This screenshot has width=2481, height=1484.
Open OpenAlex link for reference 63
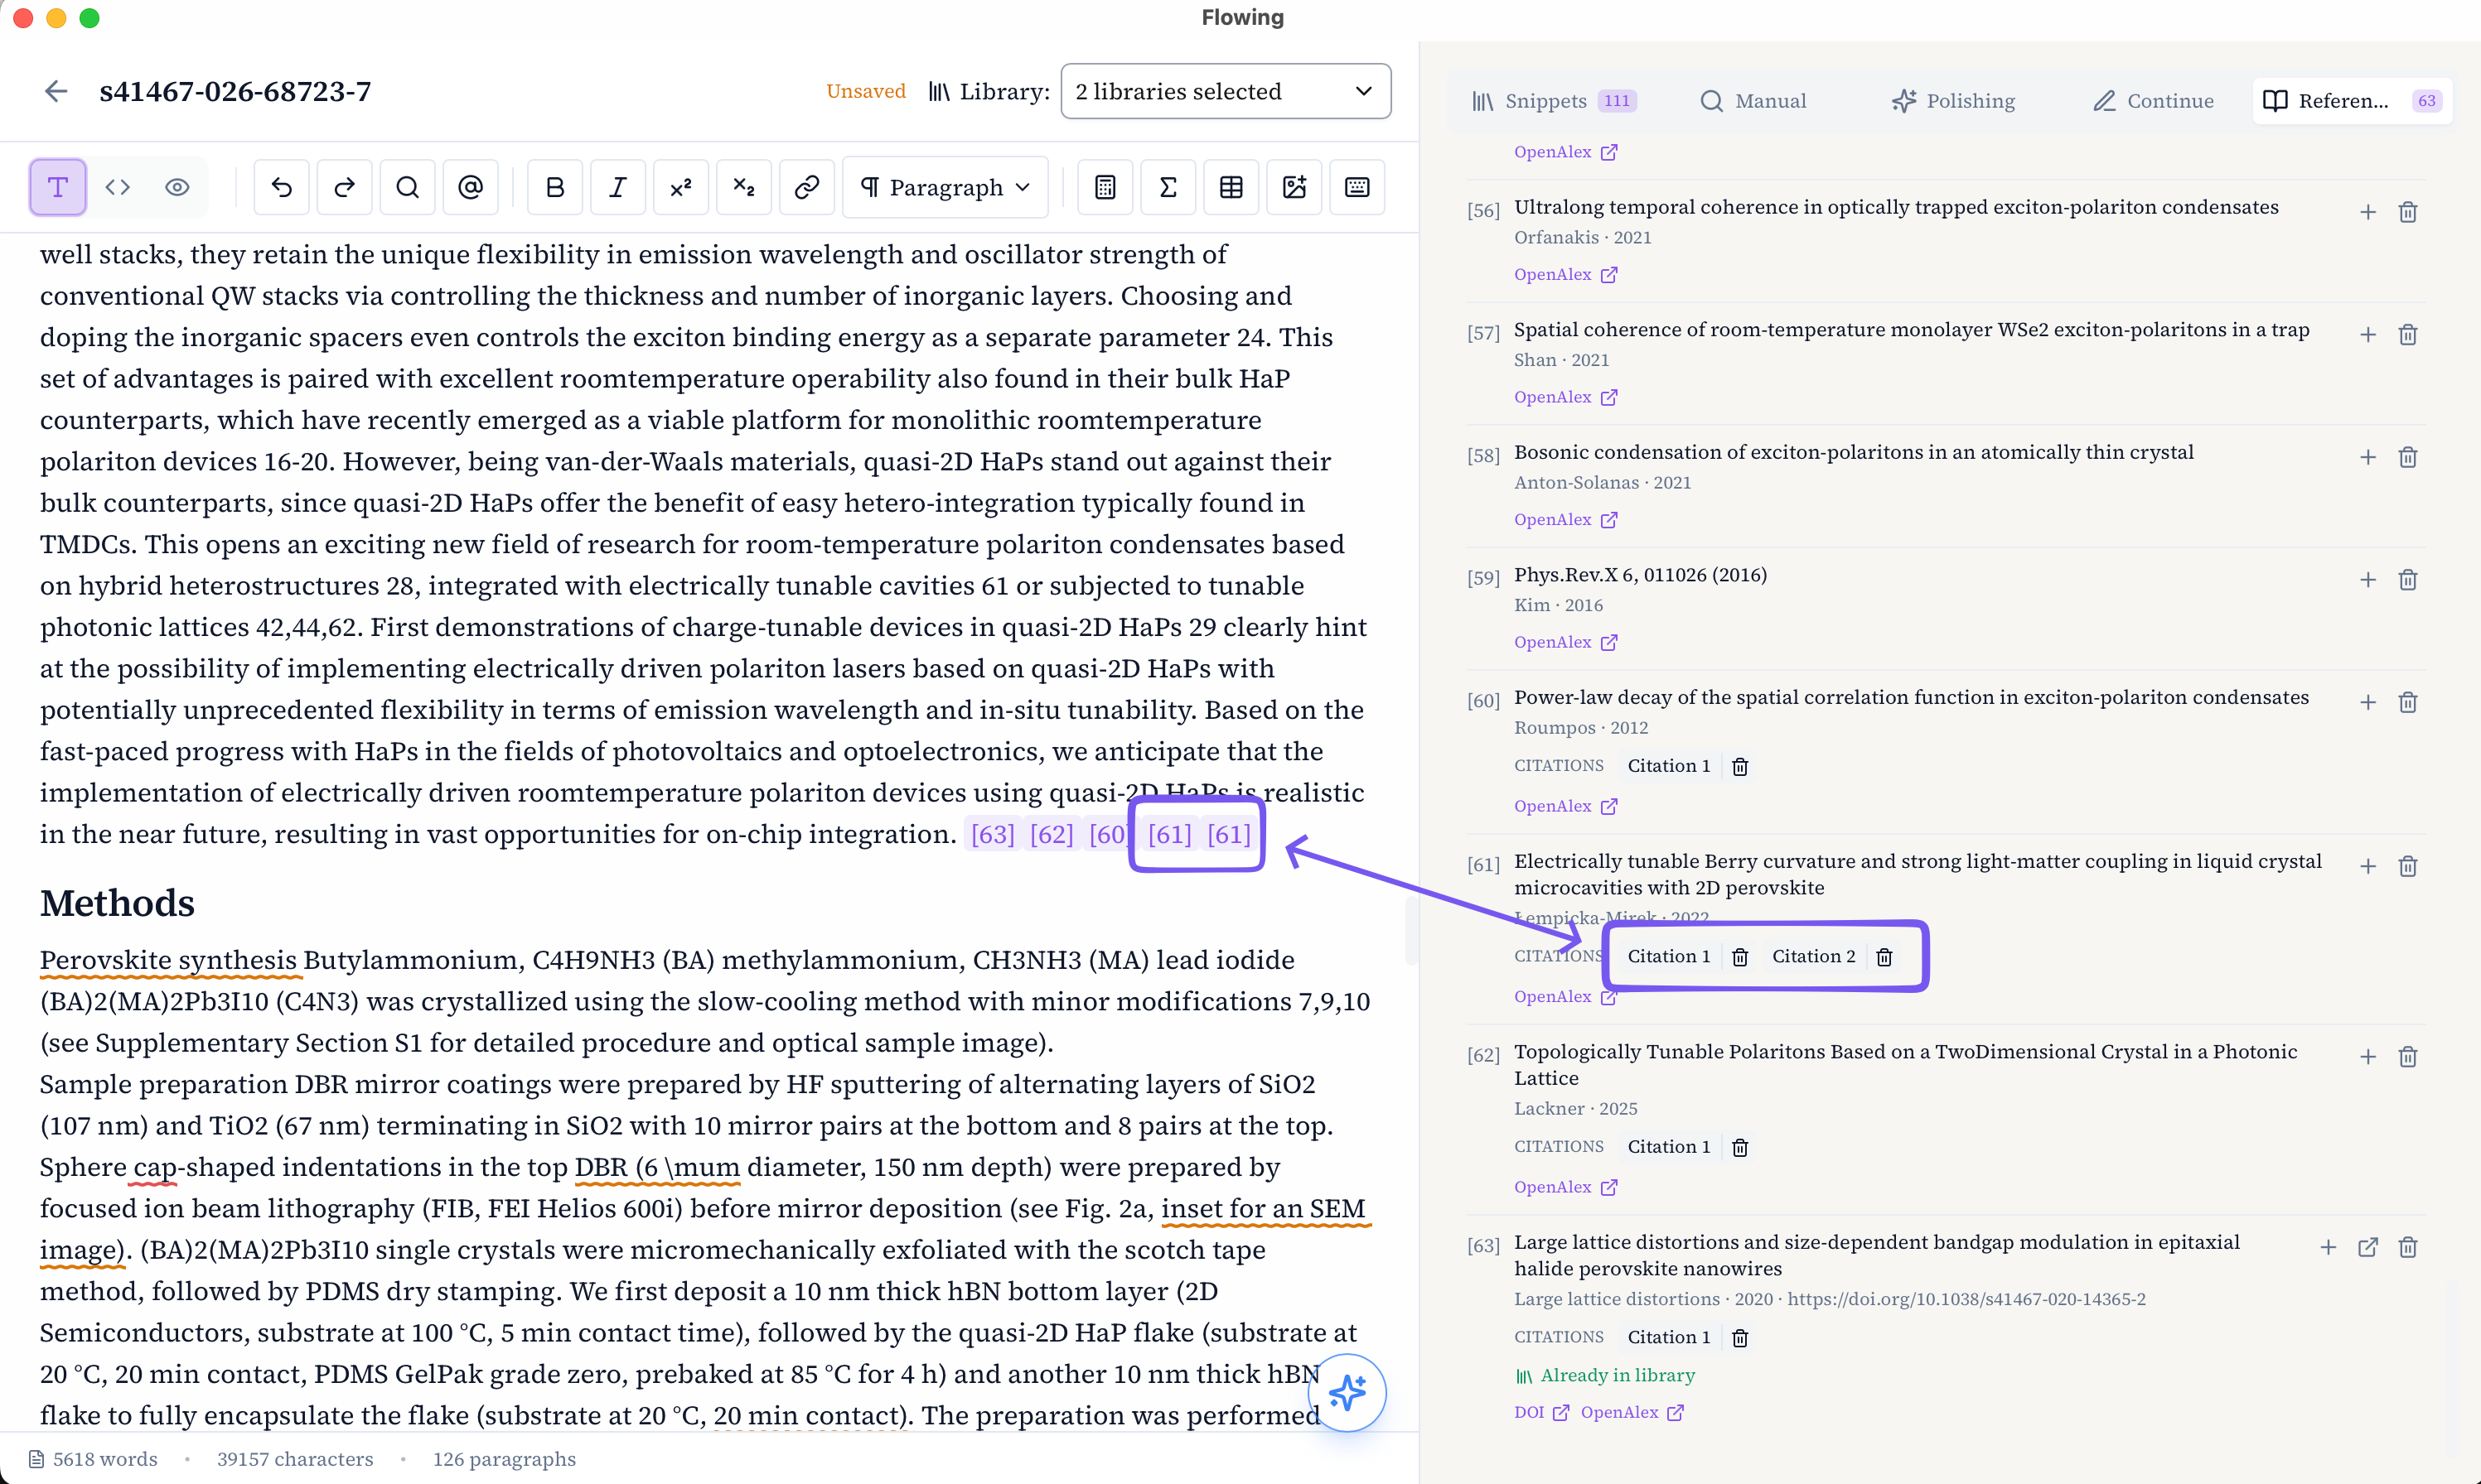(1632, 1412)
